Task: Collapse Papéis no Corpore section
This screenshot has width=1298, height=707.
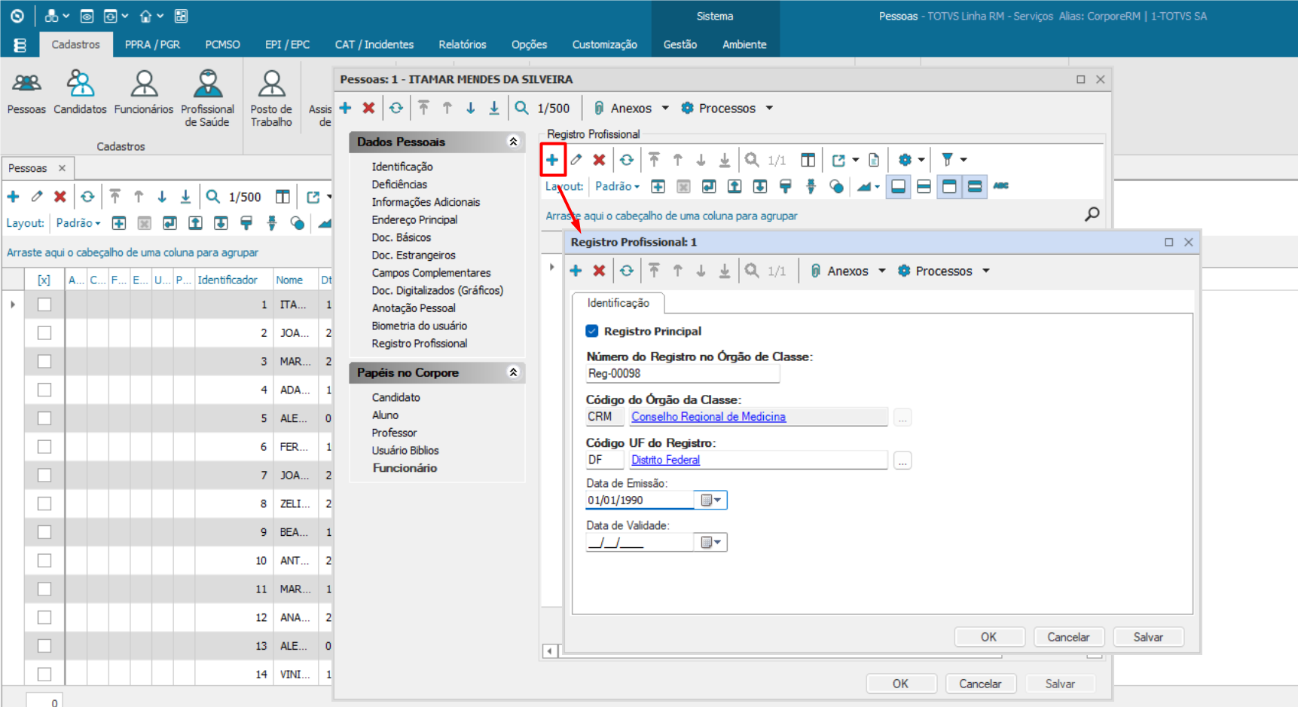Action: pos(513,372)
